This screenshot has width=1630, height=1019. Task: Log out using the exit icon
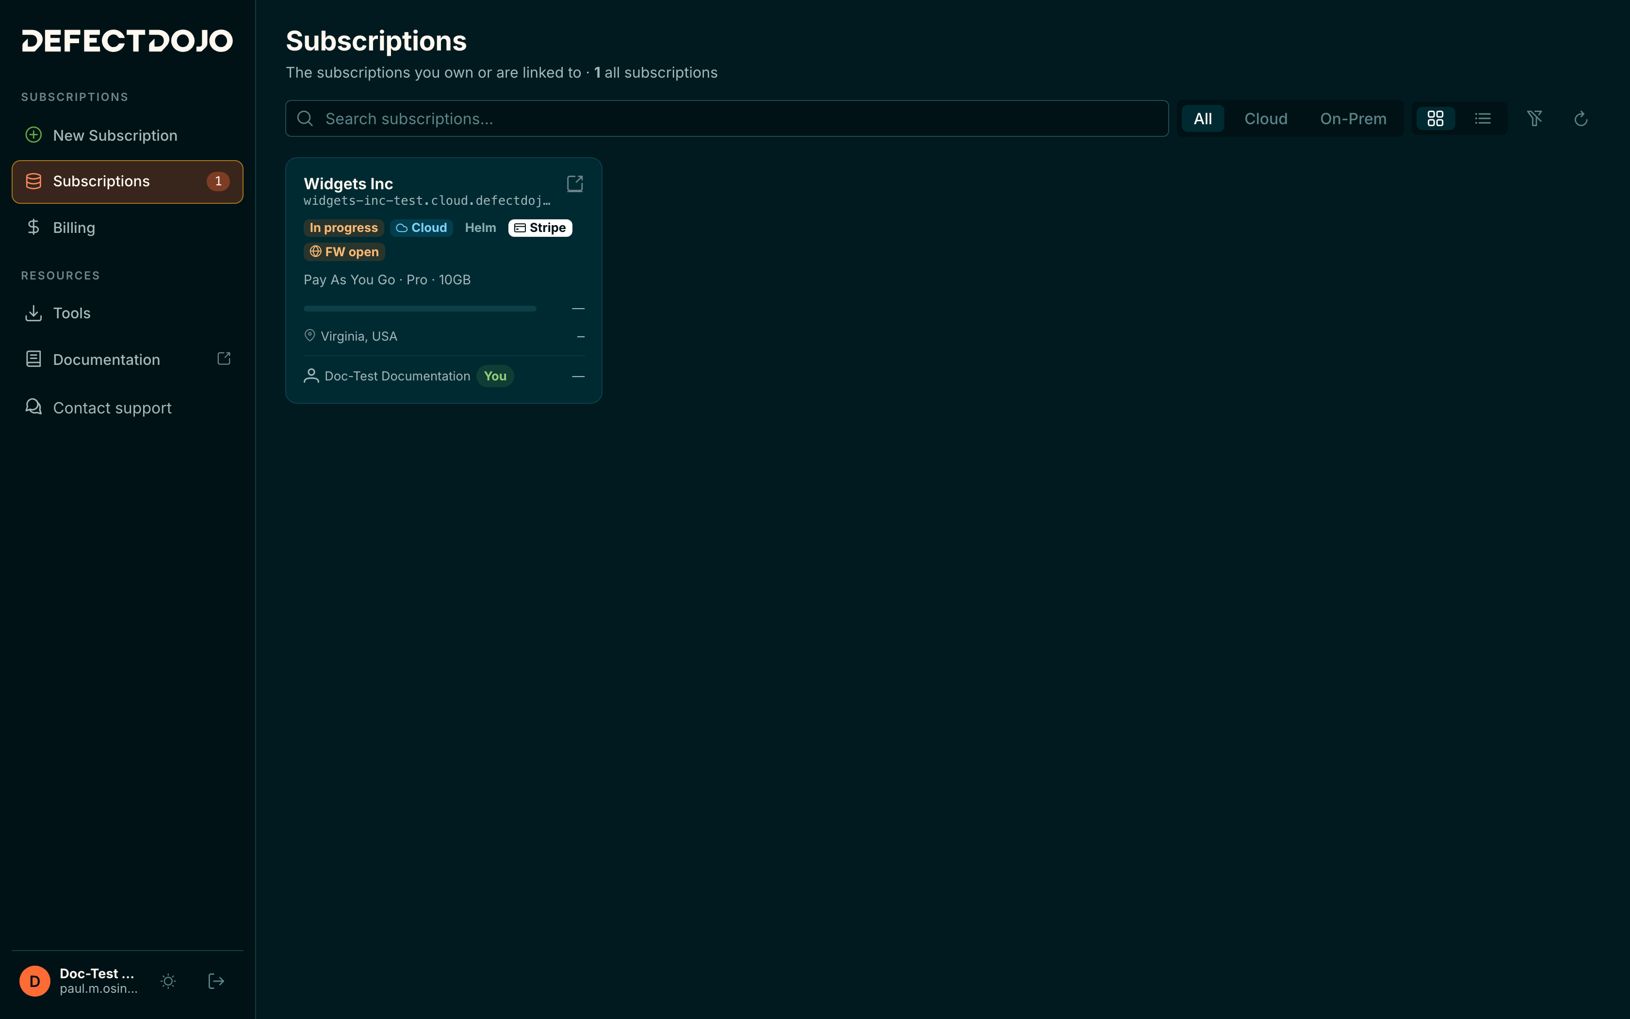click(216, 981)
